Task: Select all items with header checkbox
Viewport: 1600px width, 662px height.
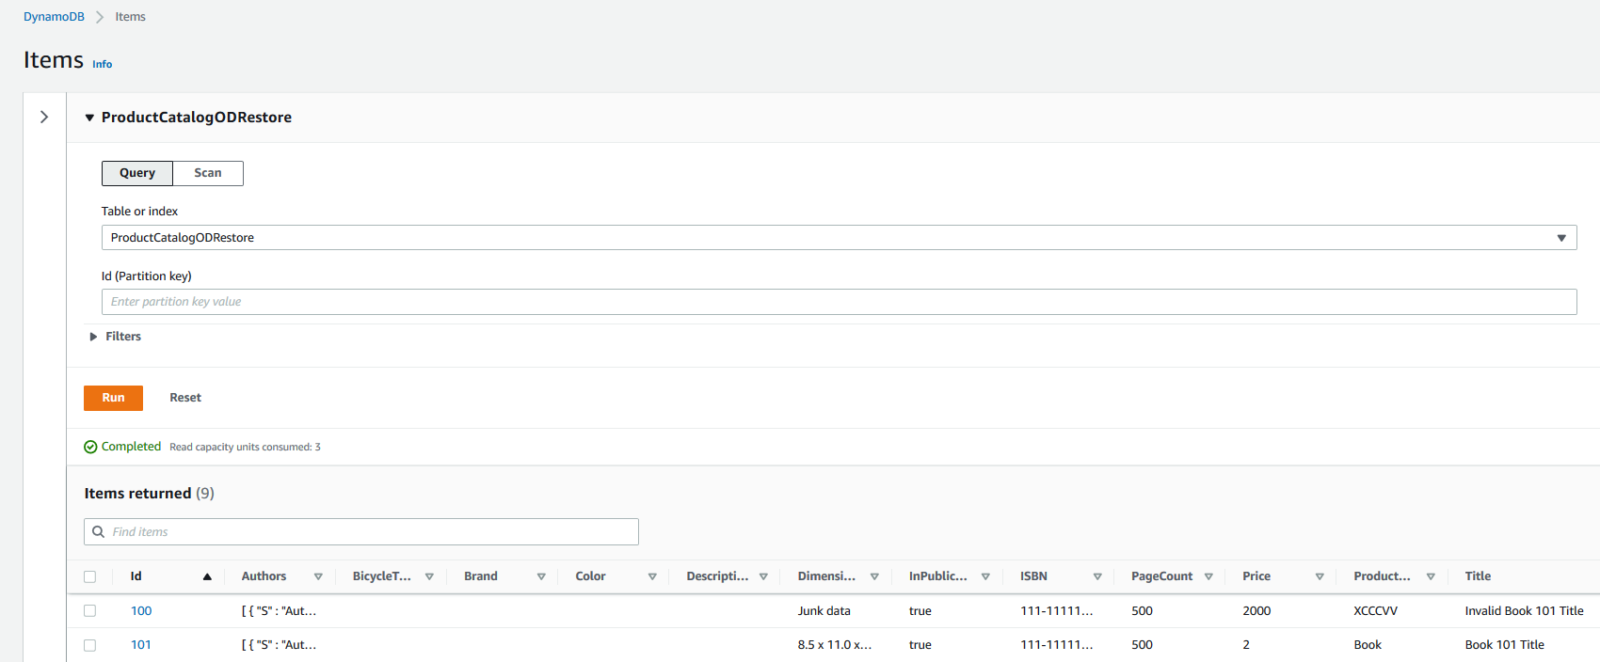Action: tap(89, 576)
